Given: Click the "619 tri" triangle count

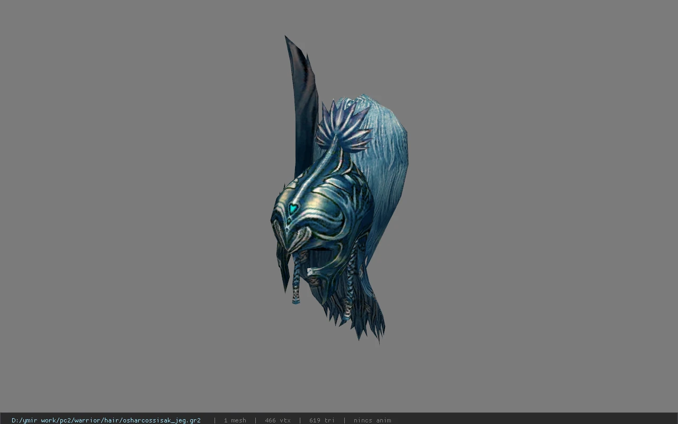Looking at the screenshot, I should 322,420.
